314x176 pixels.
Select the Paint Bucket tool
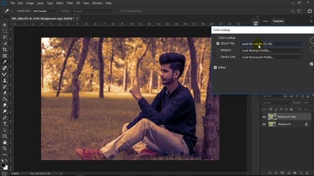[4, 99]
